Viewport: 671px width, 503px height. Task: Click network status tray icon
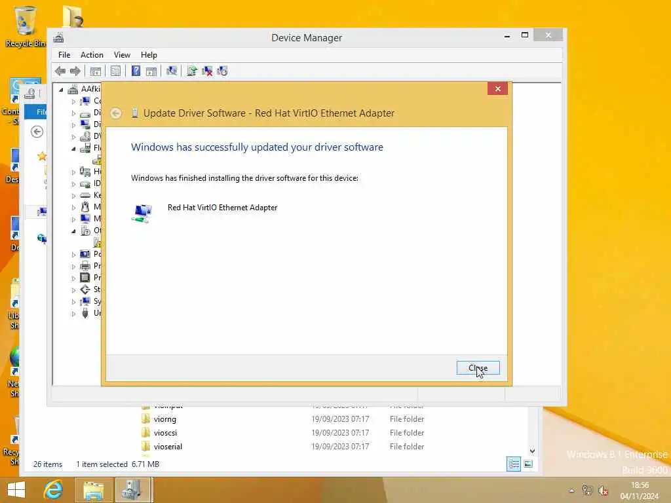tap(588, 491)
